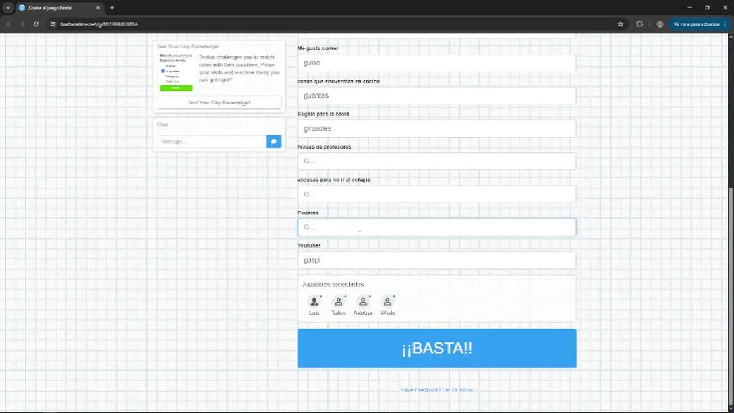
Task: Open the browser extensions puzzle icon
Action: [x=640, y=24]
